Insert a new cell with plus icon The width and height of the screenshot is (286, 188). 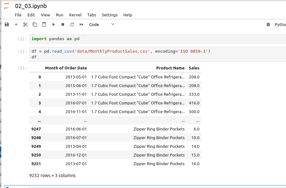tap(16, 24)
